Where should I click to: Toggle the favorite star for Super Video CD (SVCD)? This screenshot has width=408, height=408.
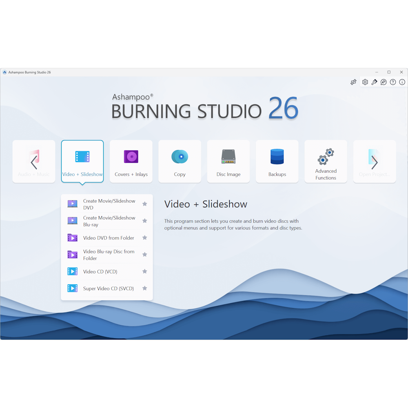(145, 288)
